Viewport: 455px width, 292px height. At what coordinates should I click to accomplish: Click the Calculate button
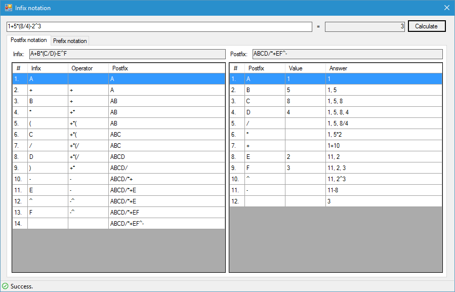pyautogui.click(x=426, y=26)
